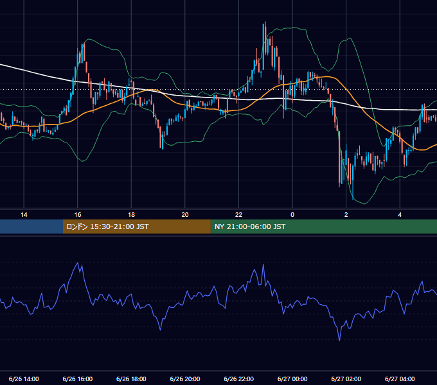Select the "4" hour axis label

tap(400, 215)
